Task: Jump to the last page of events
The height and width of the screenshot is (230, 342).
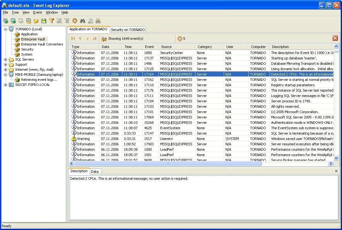Action: point(95,39)
